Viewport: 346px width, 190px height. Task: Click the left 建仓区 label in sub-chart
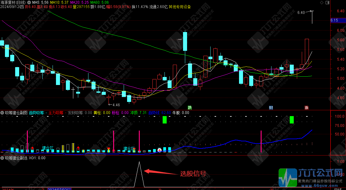click(48, 148)
